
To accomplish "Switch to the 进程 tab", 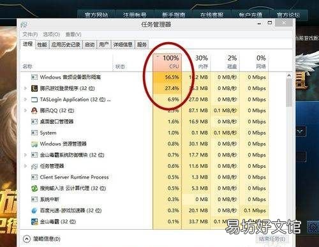I will pyautogui.click(x=27, y=44).
